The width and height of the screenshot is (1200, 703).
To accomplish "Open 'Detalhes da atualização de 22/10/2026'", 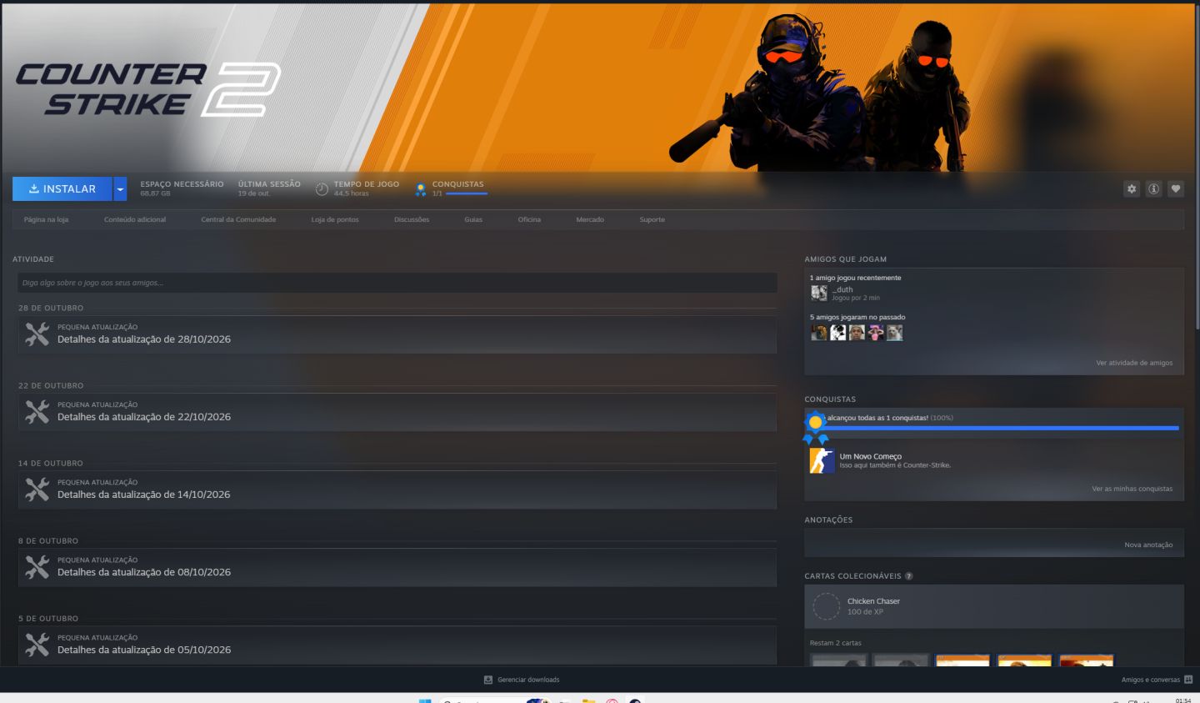I will tap(144, 417).
